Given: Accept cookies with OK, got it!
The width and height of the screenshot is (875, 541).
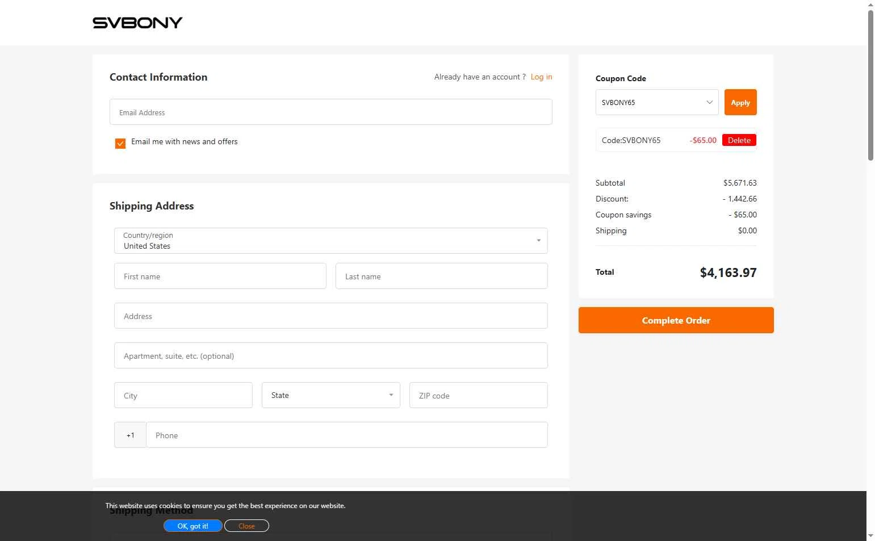Looking at the screenshot, I should click(x=193, y=526).
